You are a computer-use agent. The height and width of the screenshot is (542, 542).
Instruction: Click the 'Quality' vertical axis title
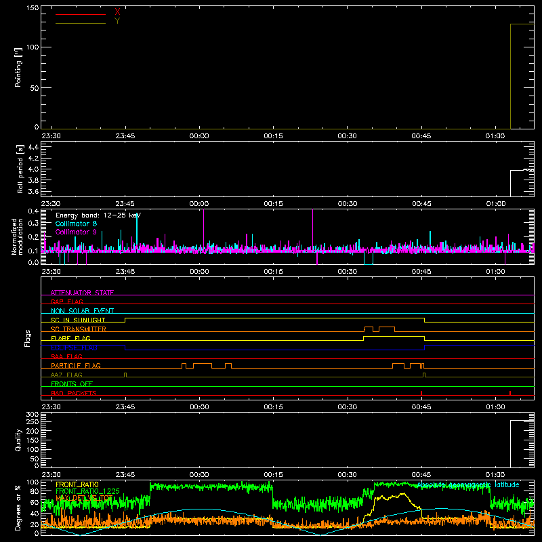(18, 440)
